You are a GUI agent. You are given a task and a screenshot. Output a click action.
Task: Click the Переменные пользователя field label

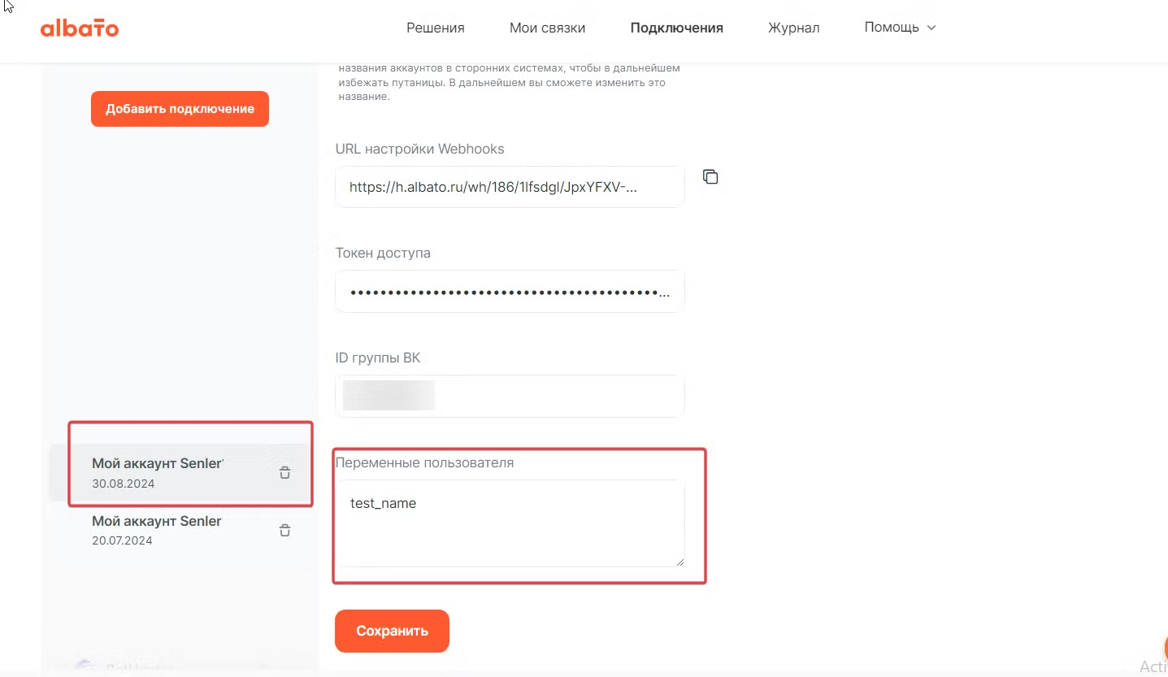pyautogui.click(x=424, y=463)
